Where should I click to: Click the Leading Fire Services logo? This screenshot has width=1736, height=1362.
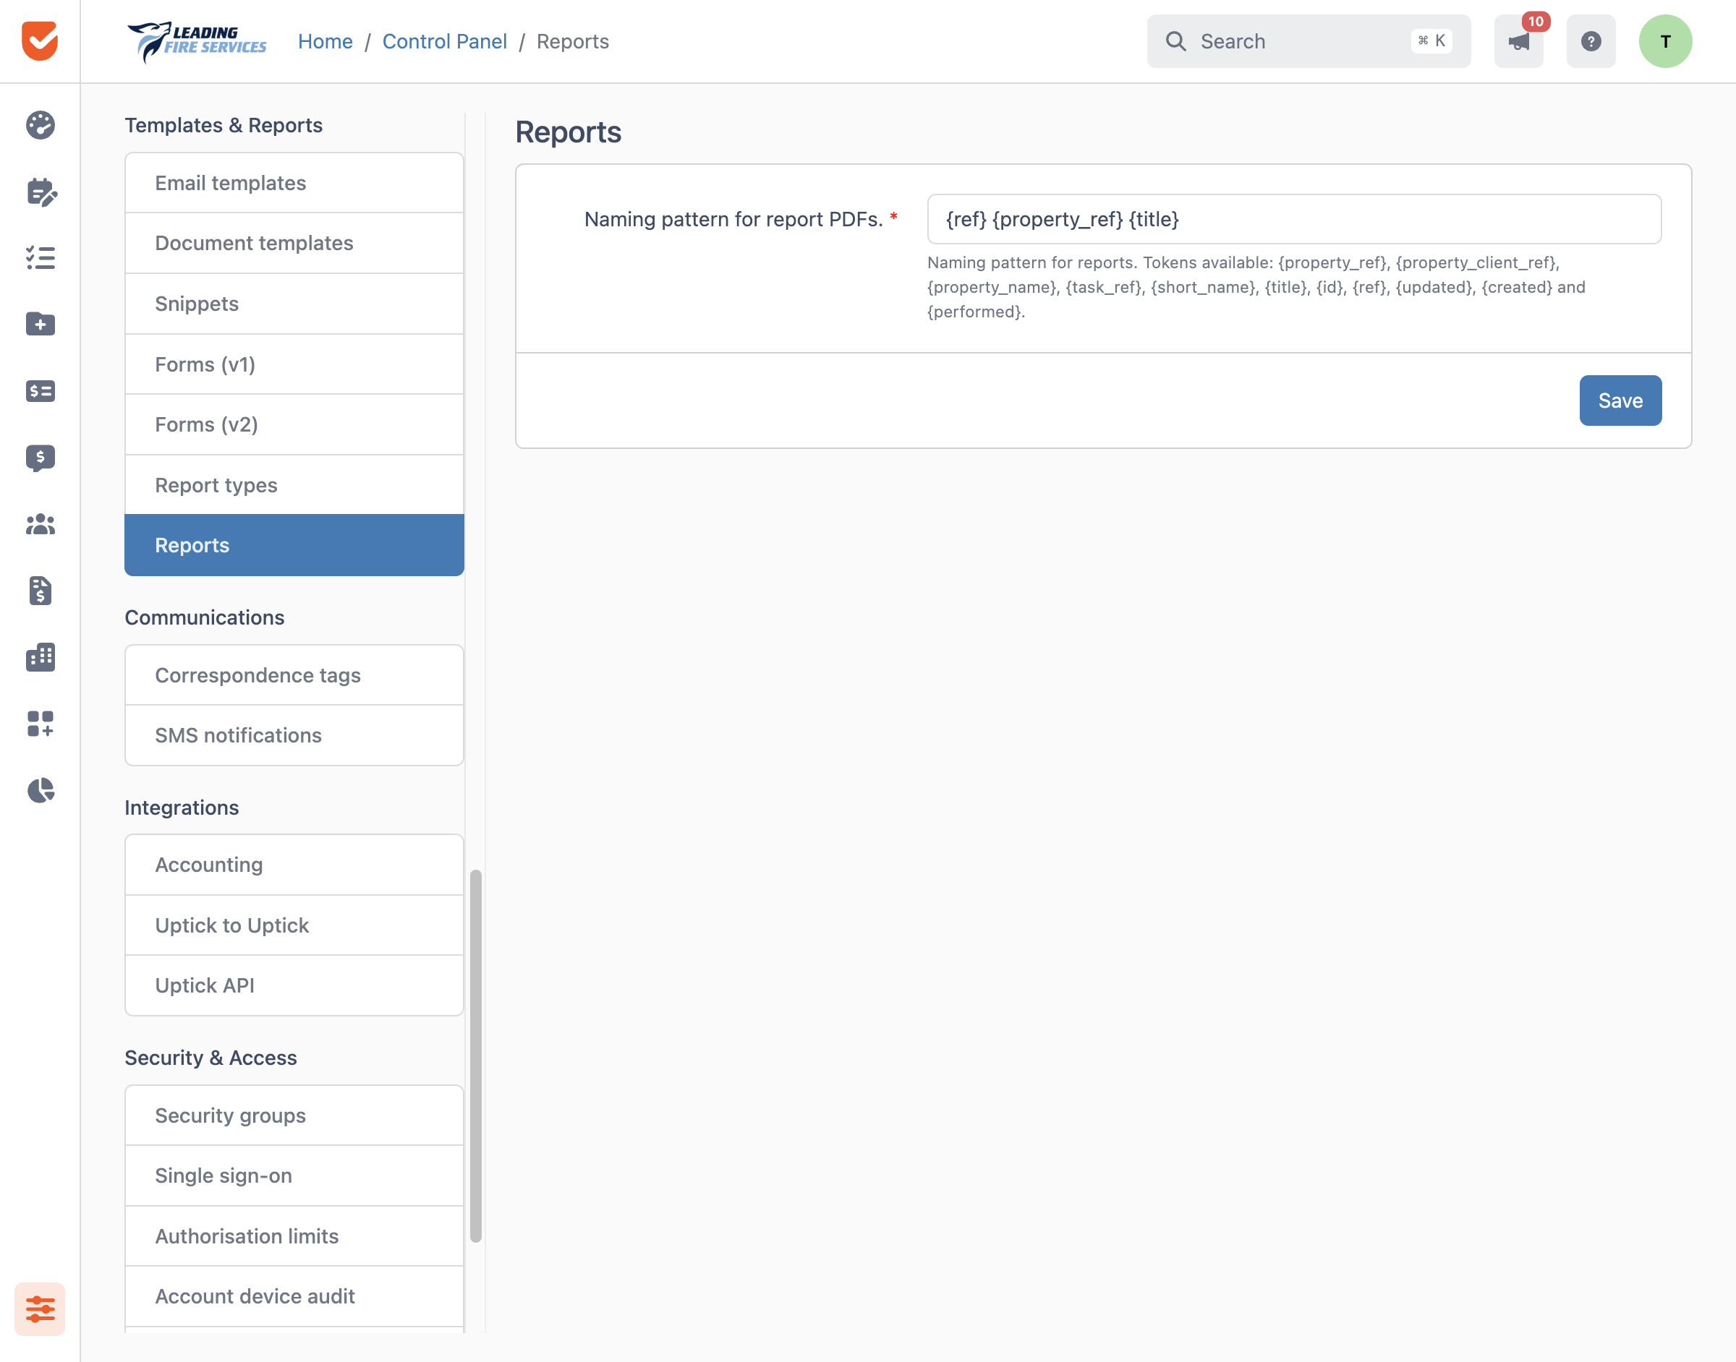[x=197, y=41]
